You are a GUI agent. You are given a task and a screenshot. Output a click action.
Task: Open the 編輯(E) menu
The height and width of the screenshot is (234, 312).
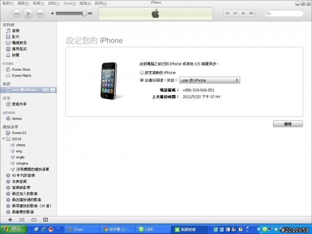point(23,3)
